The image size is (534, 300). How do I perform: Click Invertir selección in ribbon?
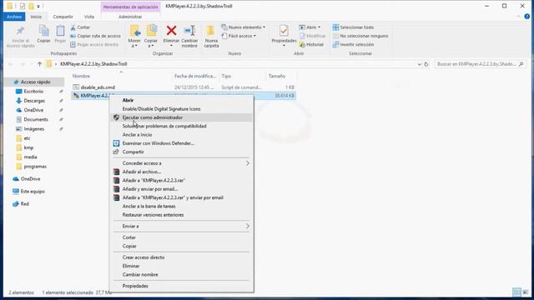pos(353,44)
